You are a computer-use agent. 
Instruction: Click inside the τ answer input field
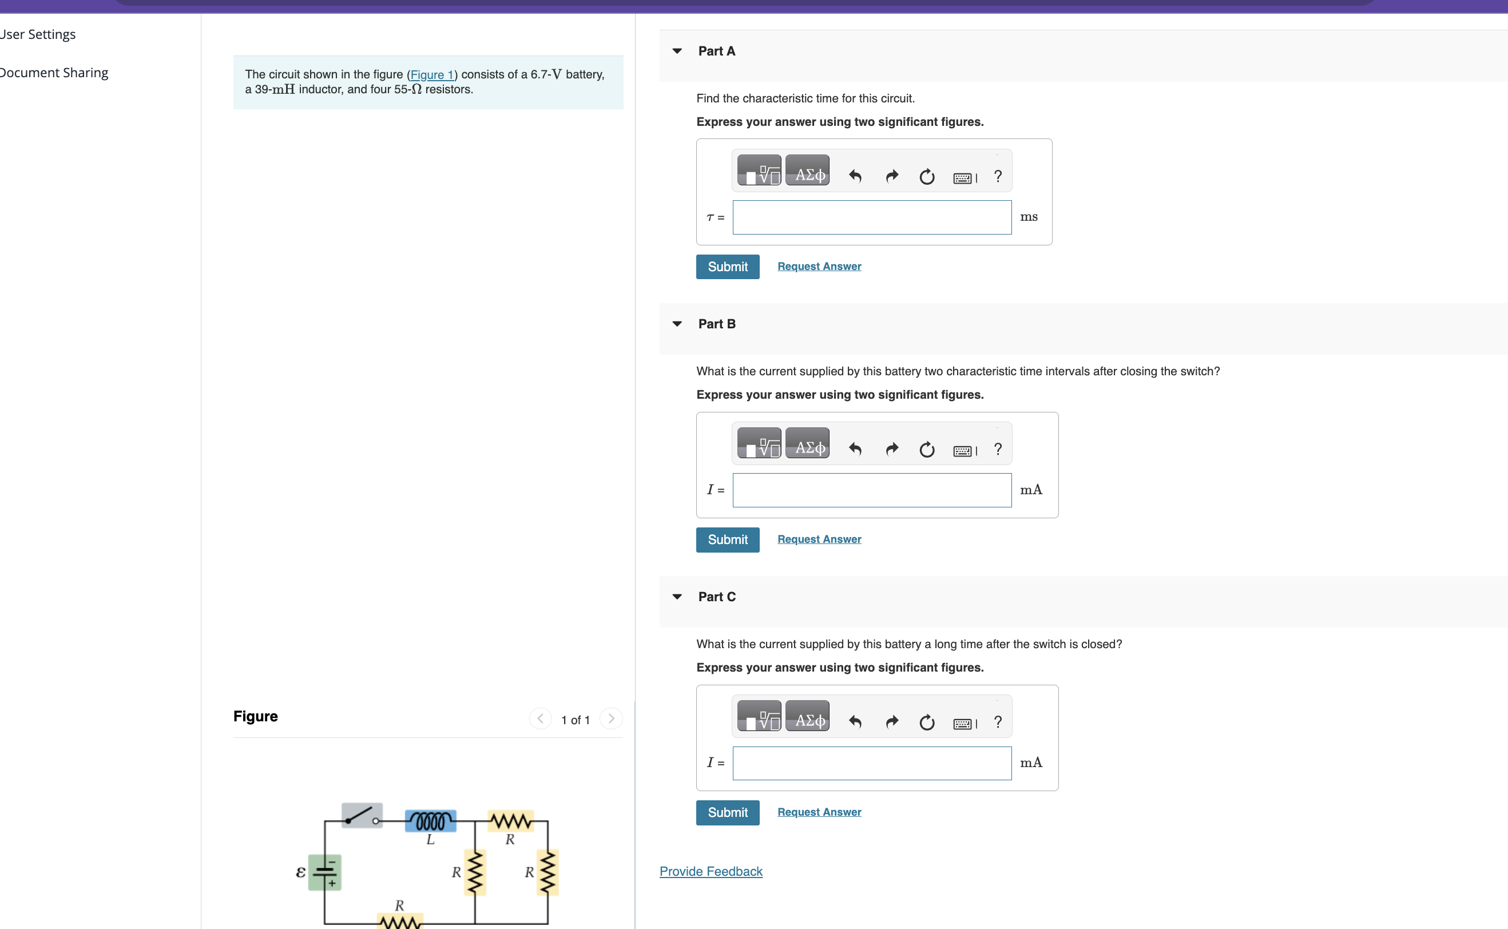click(871, 217)
